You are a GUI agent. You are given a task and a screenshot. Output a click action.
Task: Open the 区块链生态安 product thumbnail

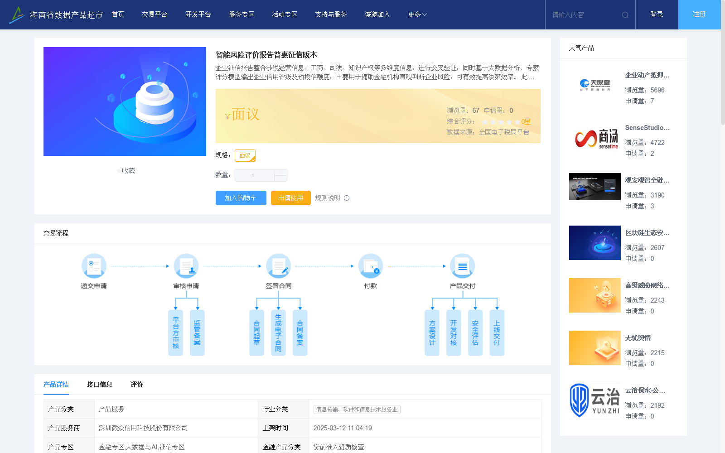[x=595, y=243]
